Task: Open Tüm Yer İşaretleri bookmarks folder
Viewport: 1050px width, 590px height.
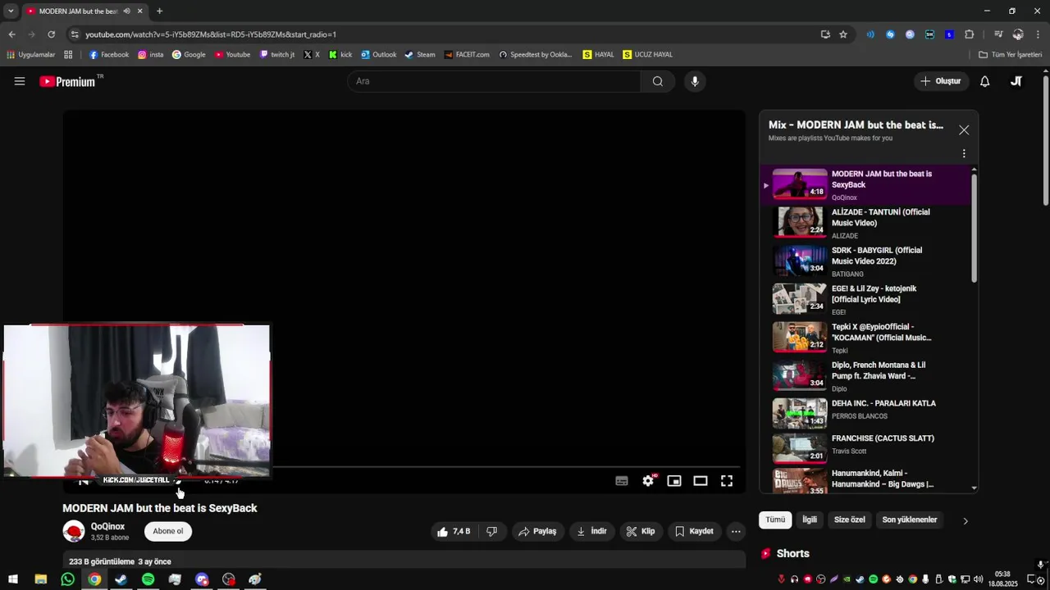Action: click(x=1010, y=55)
